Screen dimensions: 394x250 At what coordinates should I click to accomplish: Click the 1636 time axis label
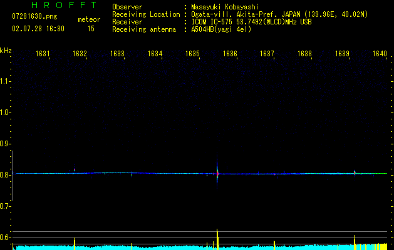(x=230, y=53)
